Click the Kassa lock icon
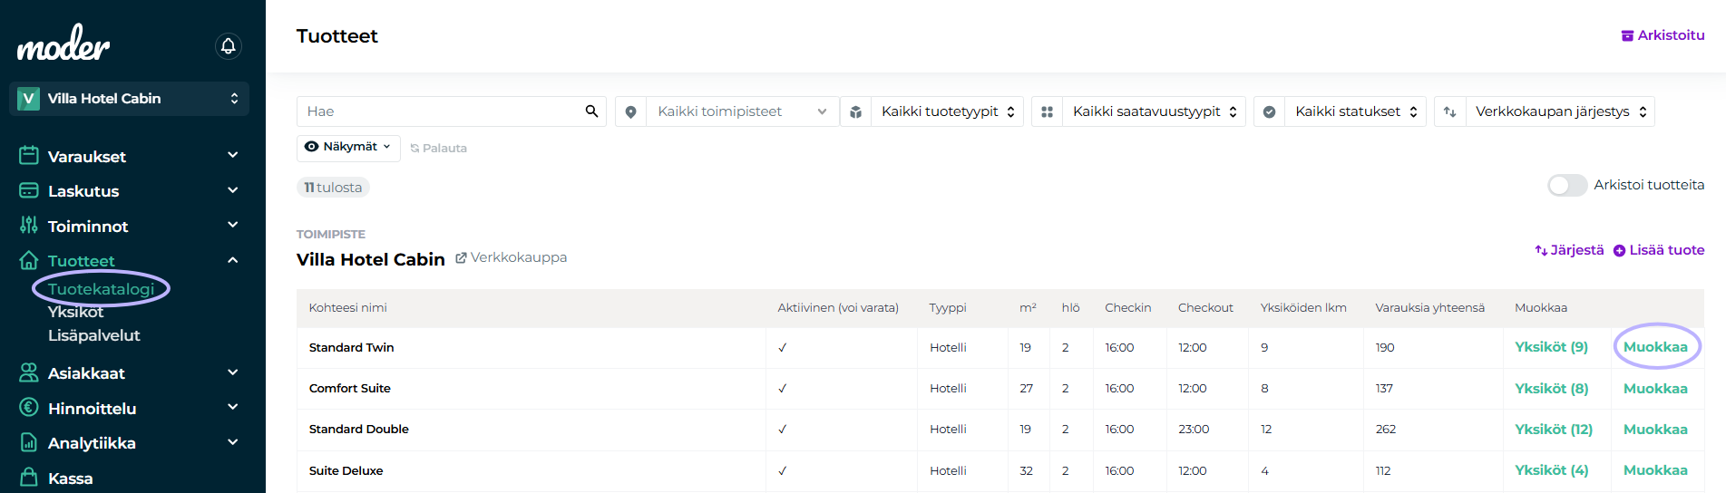Viewport: 1726px width, 493px height. [29, 478]
